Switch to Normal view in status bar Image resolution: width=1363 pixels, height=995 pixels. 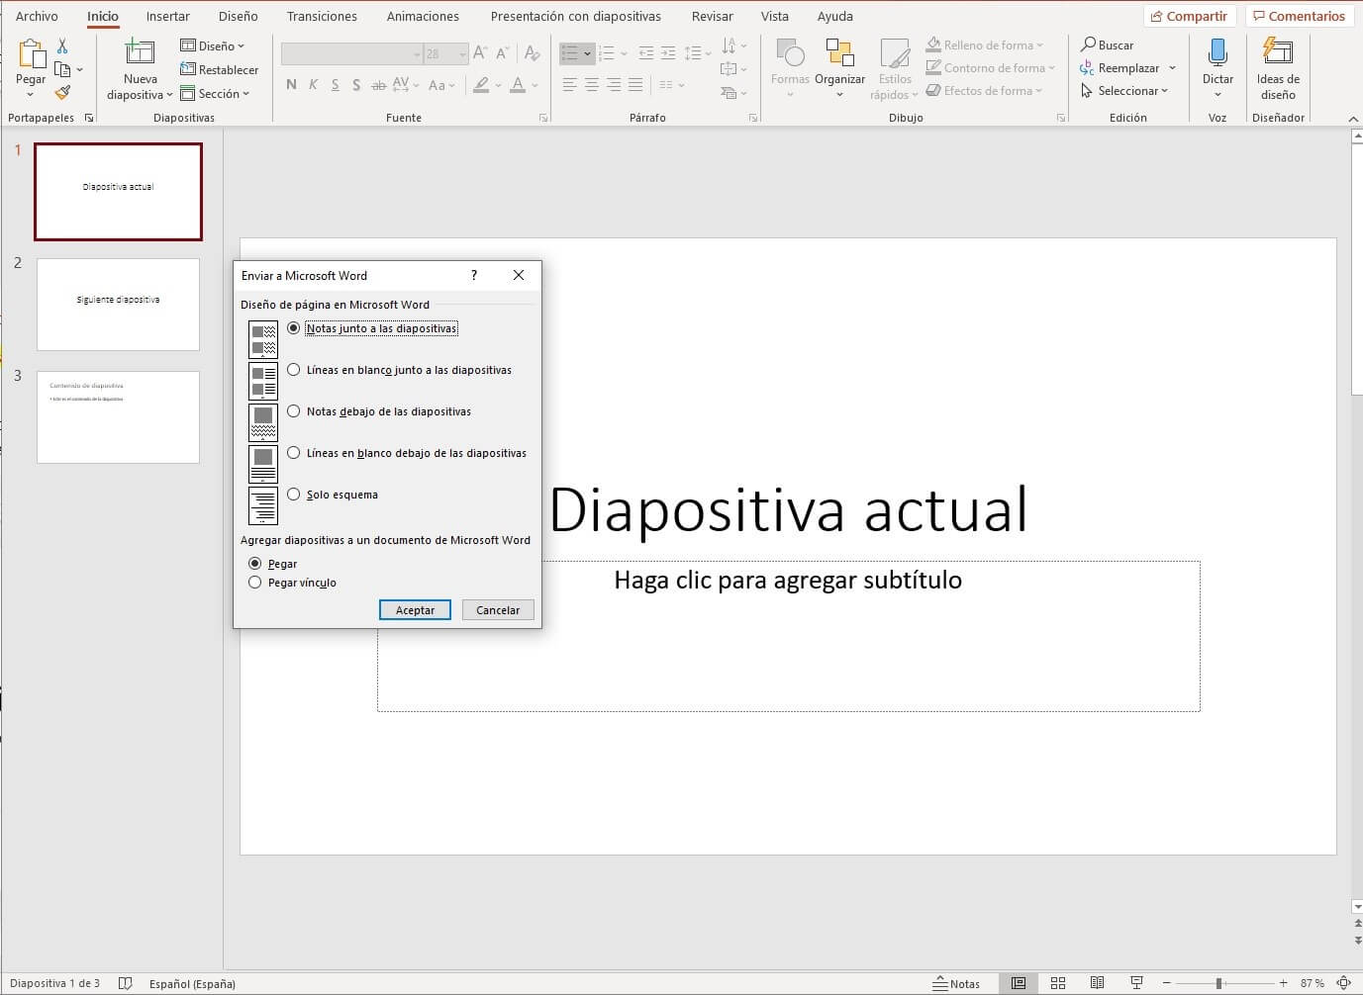point(1018,983)
